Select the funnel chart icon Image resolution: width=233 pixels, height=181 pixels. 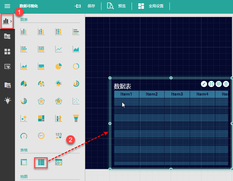tap(76, 118)
